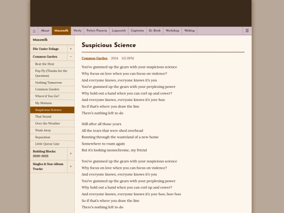284x213 pixels.
Task: Open the About tab
Action: click(x=45, y=31)
